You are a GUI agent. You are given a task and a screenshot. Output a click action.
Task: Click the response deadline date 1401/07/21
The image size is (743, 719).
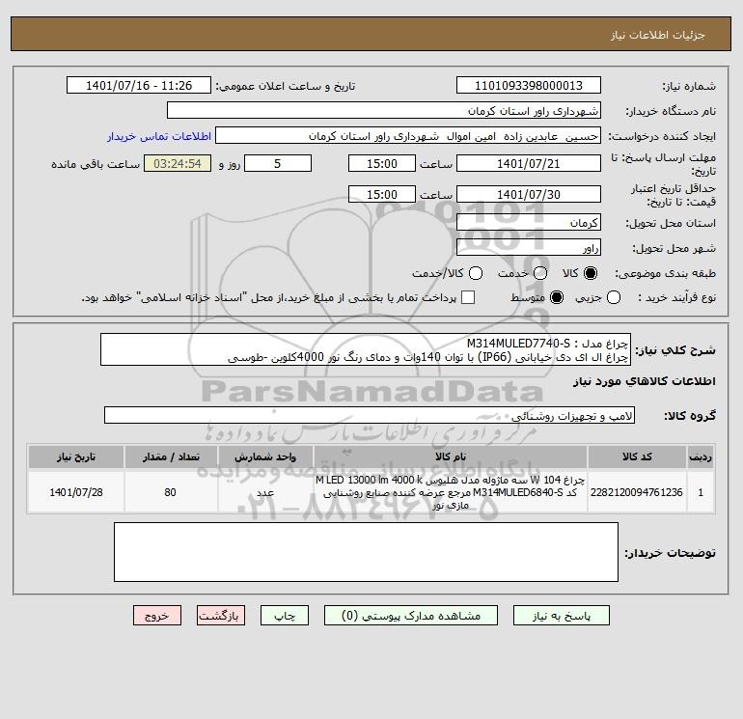[x=529, y=163]
